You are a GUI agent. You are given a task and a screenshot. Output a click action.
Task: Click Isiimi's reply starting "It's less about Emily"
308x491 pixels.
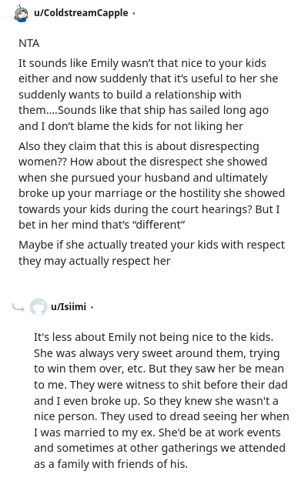(x=162, y=400)
